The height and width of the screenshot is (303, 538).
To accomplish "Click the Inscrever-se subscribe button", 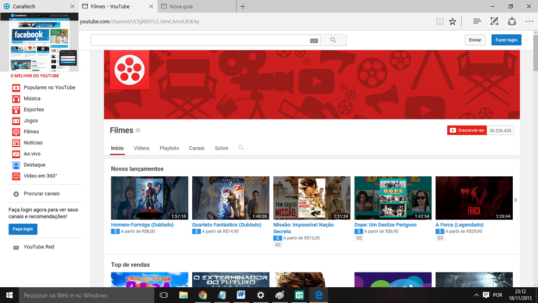I will pyautogui.click(x=467, y=130).
